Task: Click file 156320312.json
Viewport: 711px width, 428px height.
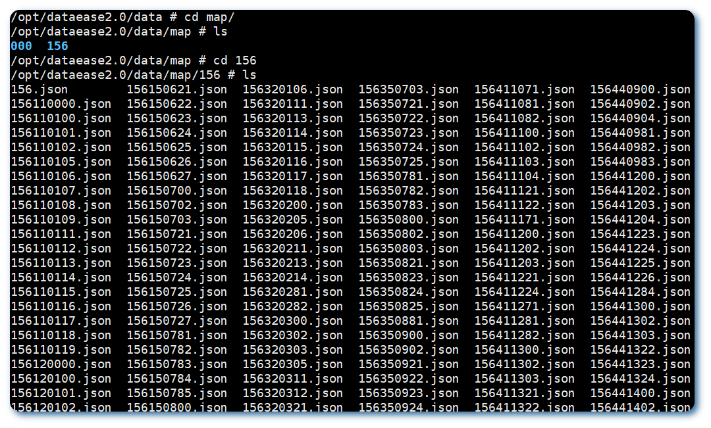Action: coord(293,394)
